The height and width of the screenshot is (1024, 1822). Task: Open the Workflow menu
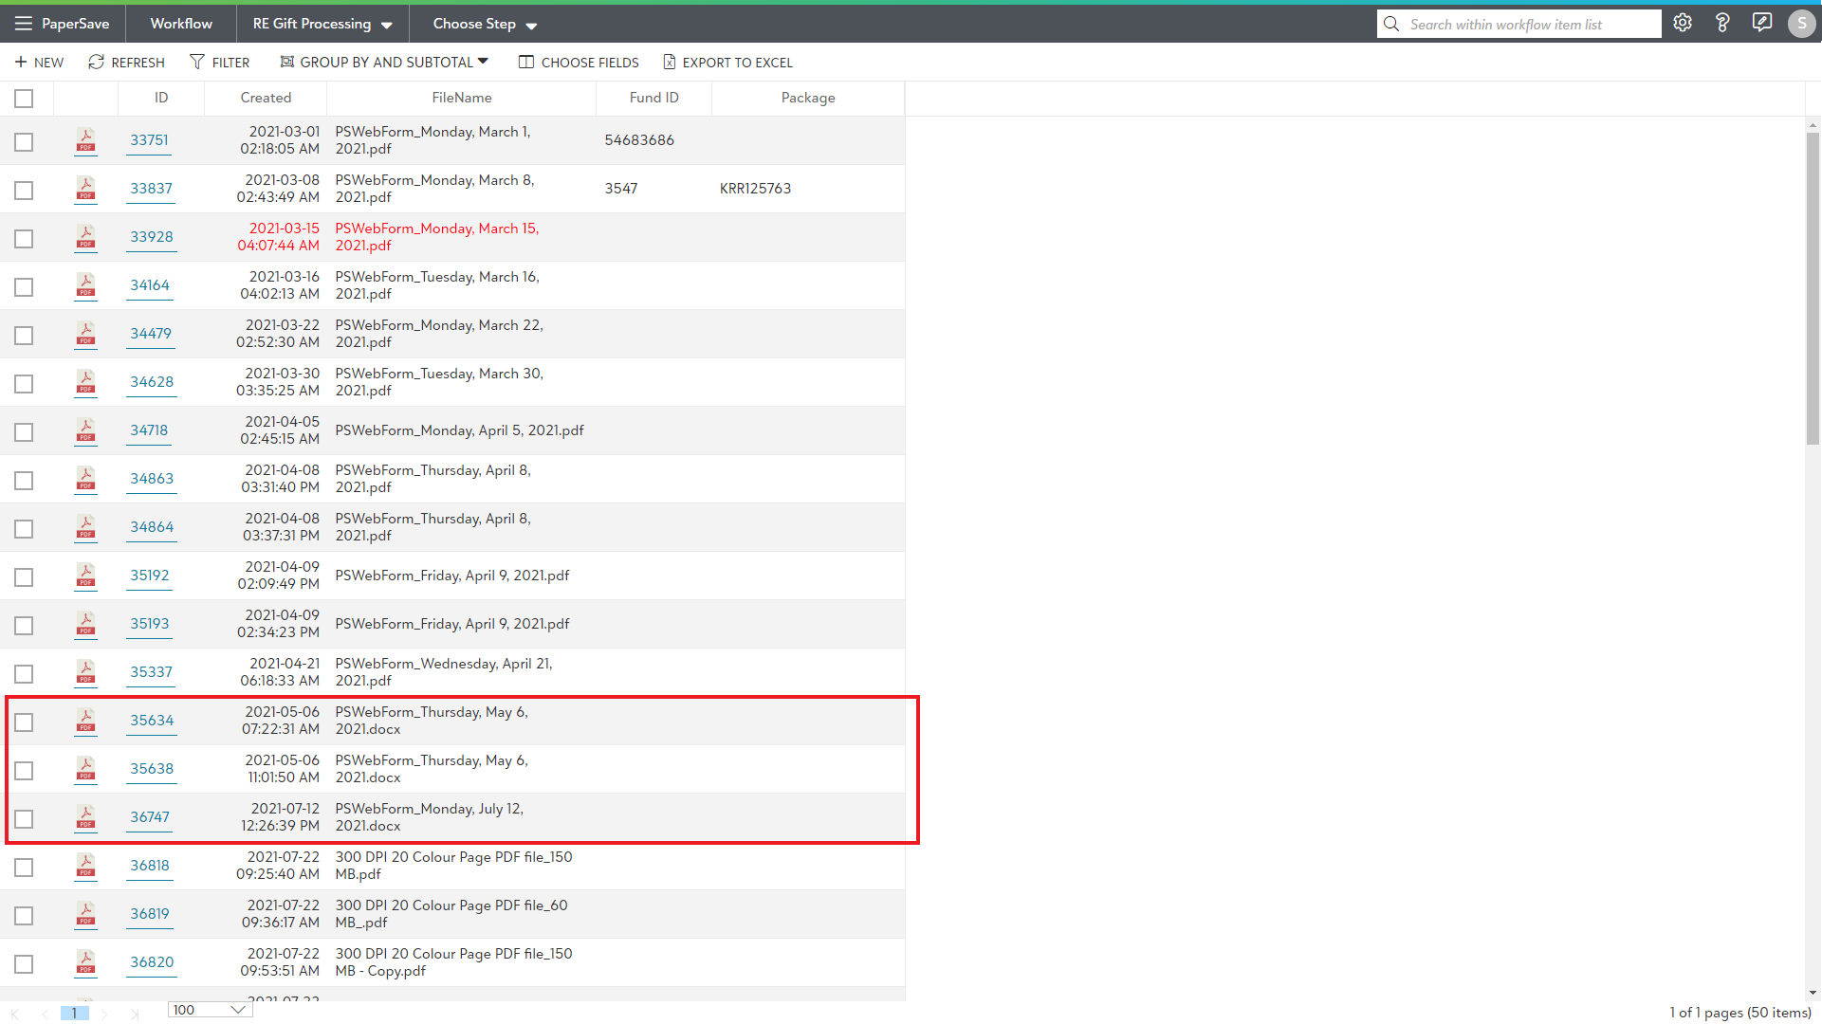[181, 24]
